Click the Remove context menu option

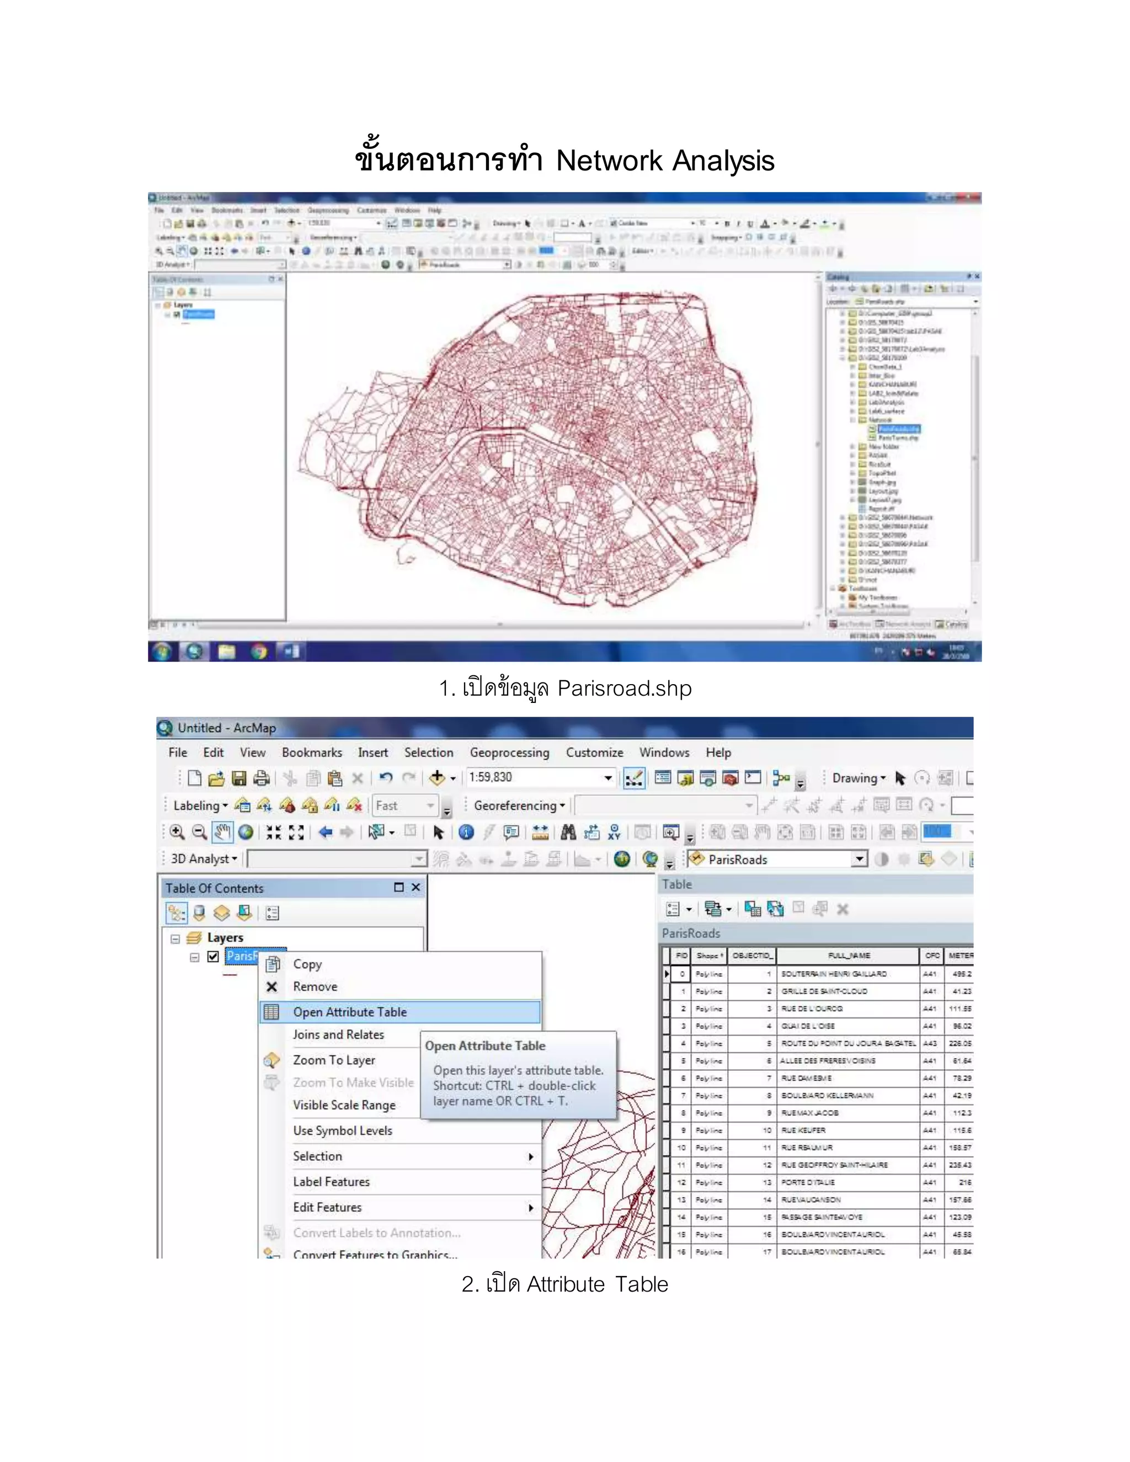click(315, 987)
